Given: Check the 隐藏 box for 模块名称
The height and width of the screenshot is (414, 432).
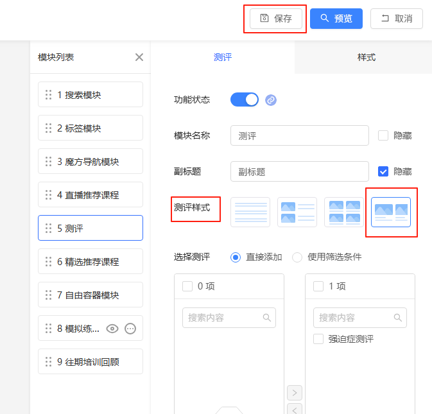Looking at the screenshot, I should point(383,135).
